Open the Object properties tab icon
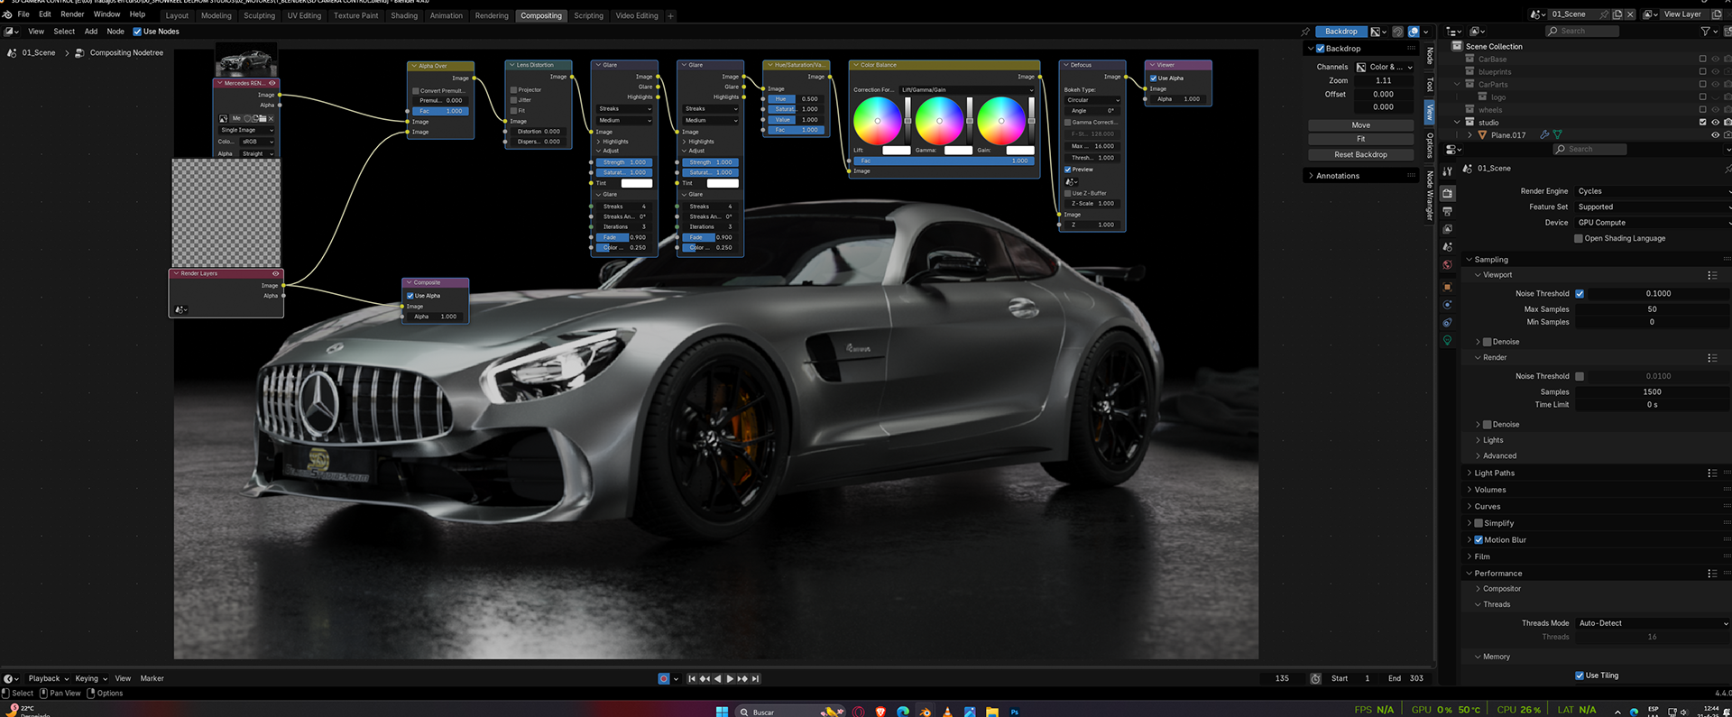The width and height of the screenshot is (1732, 717). click(1447, 287)
